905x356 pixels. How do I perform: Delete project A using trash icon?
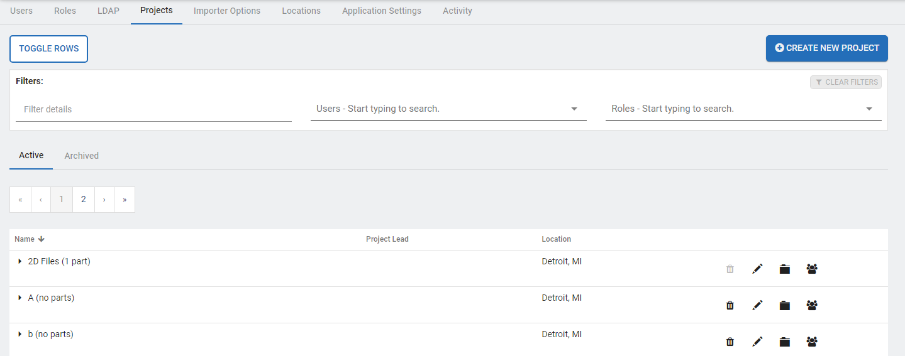(x=730, y=306)
